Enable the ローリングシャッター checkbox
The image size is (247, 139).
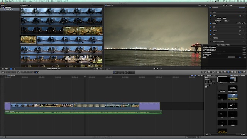(x=211, y=42)
